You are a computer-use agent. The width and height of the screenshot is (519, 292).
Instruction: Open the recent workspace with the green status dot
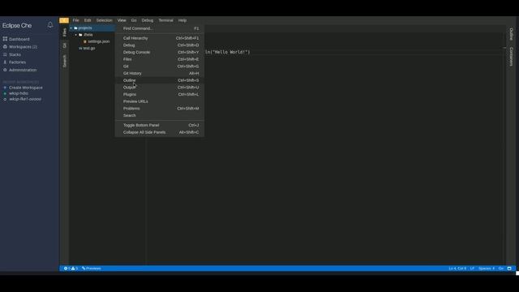click(19, 93)
